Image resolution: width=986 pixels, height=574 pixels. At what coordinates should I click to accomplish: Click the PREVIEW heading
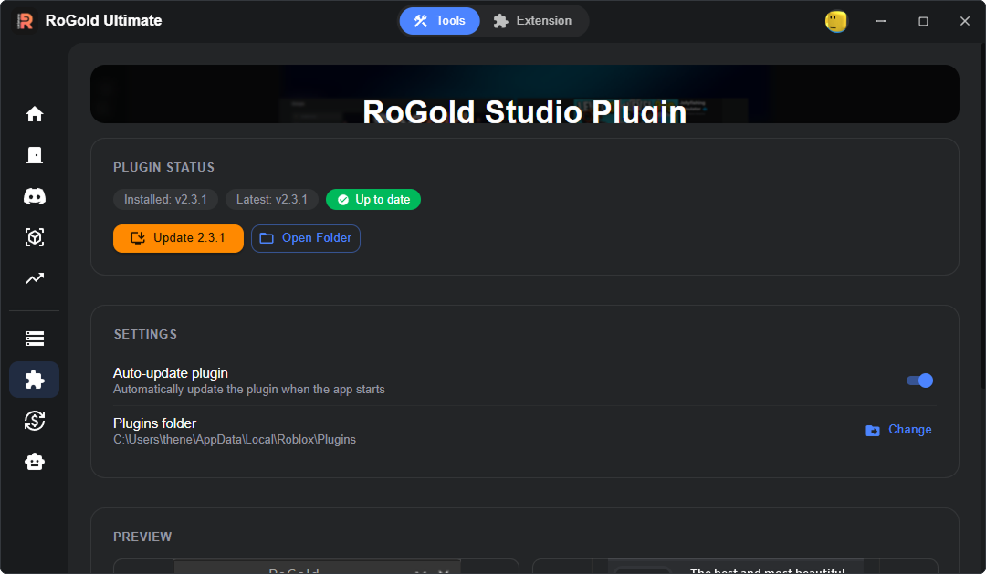click(142, 537)
